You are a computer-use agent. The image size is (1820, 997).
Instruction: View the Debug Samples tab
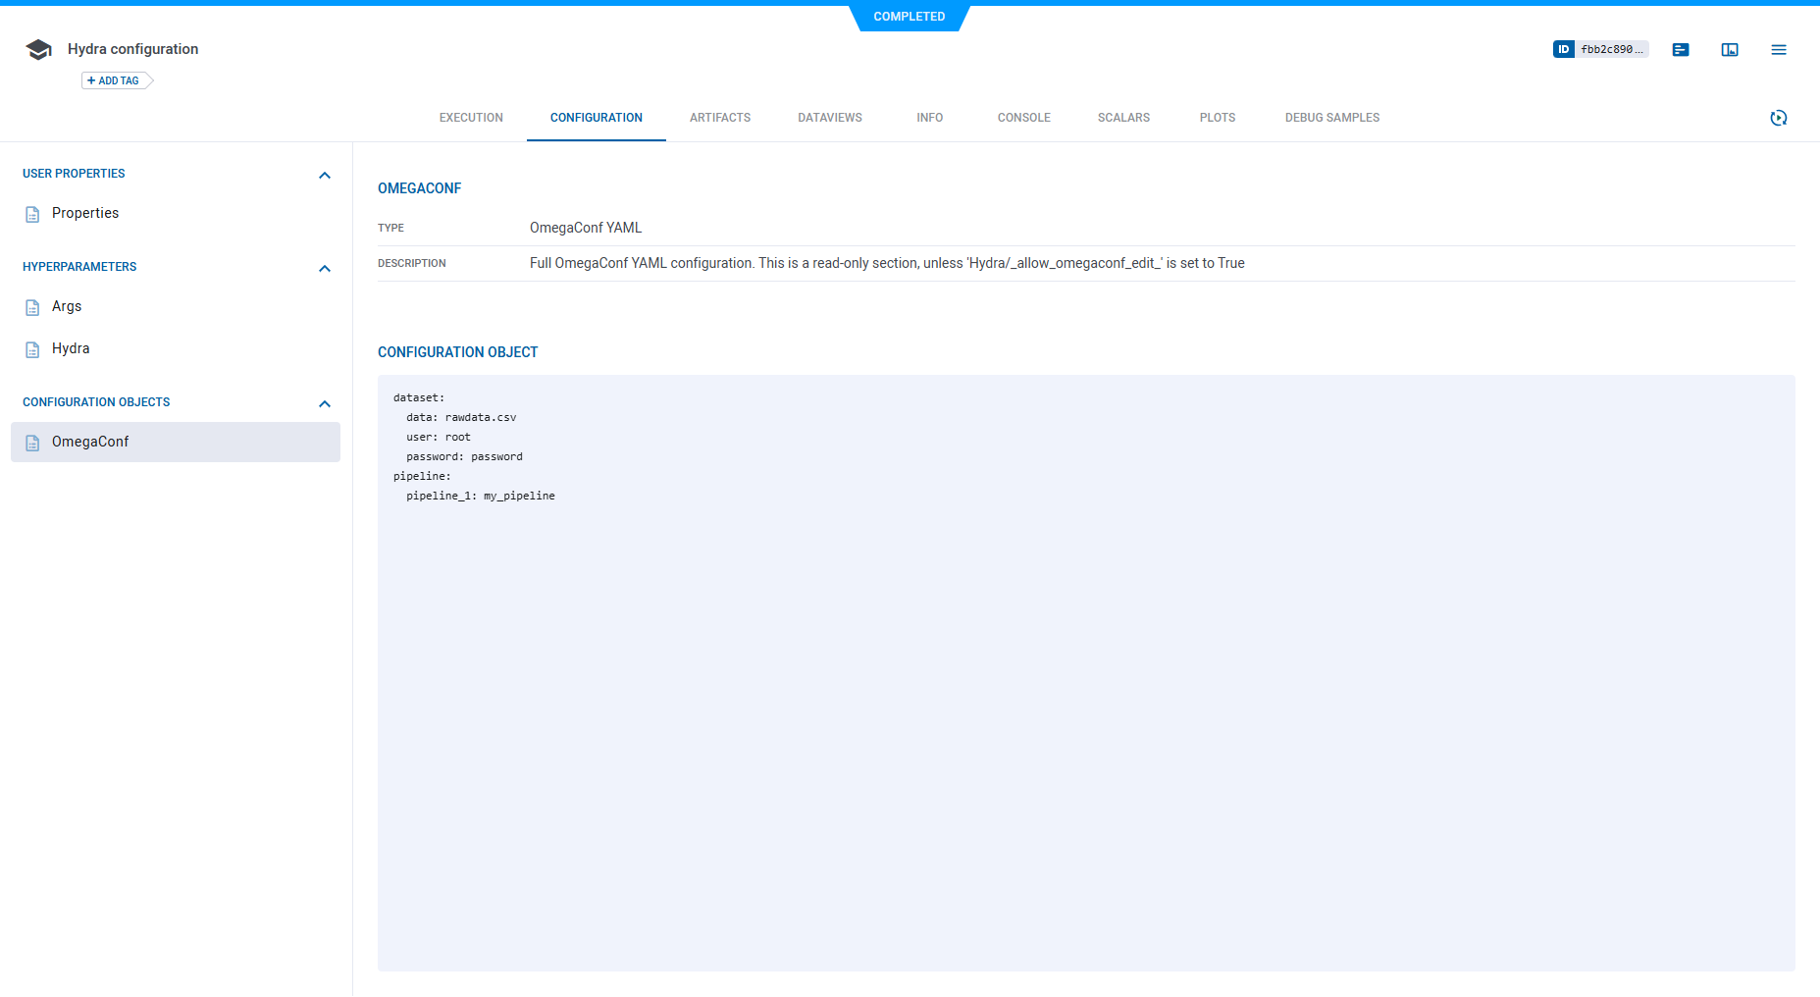coord(1331,118)
